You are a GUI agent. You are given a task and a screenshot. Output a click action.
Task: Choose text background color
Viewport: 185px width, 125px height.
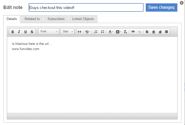[x=118, y=32]
